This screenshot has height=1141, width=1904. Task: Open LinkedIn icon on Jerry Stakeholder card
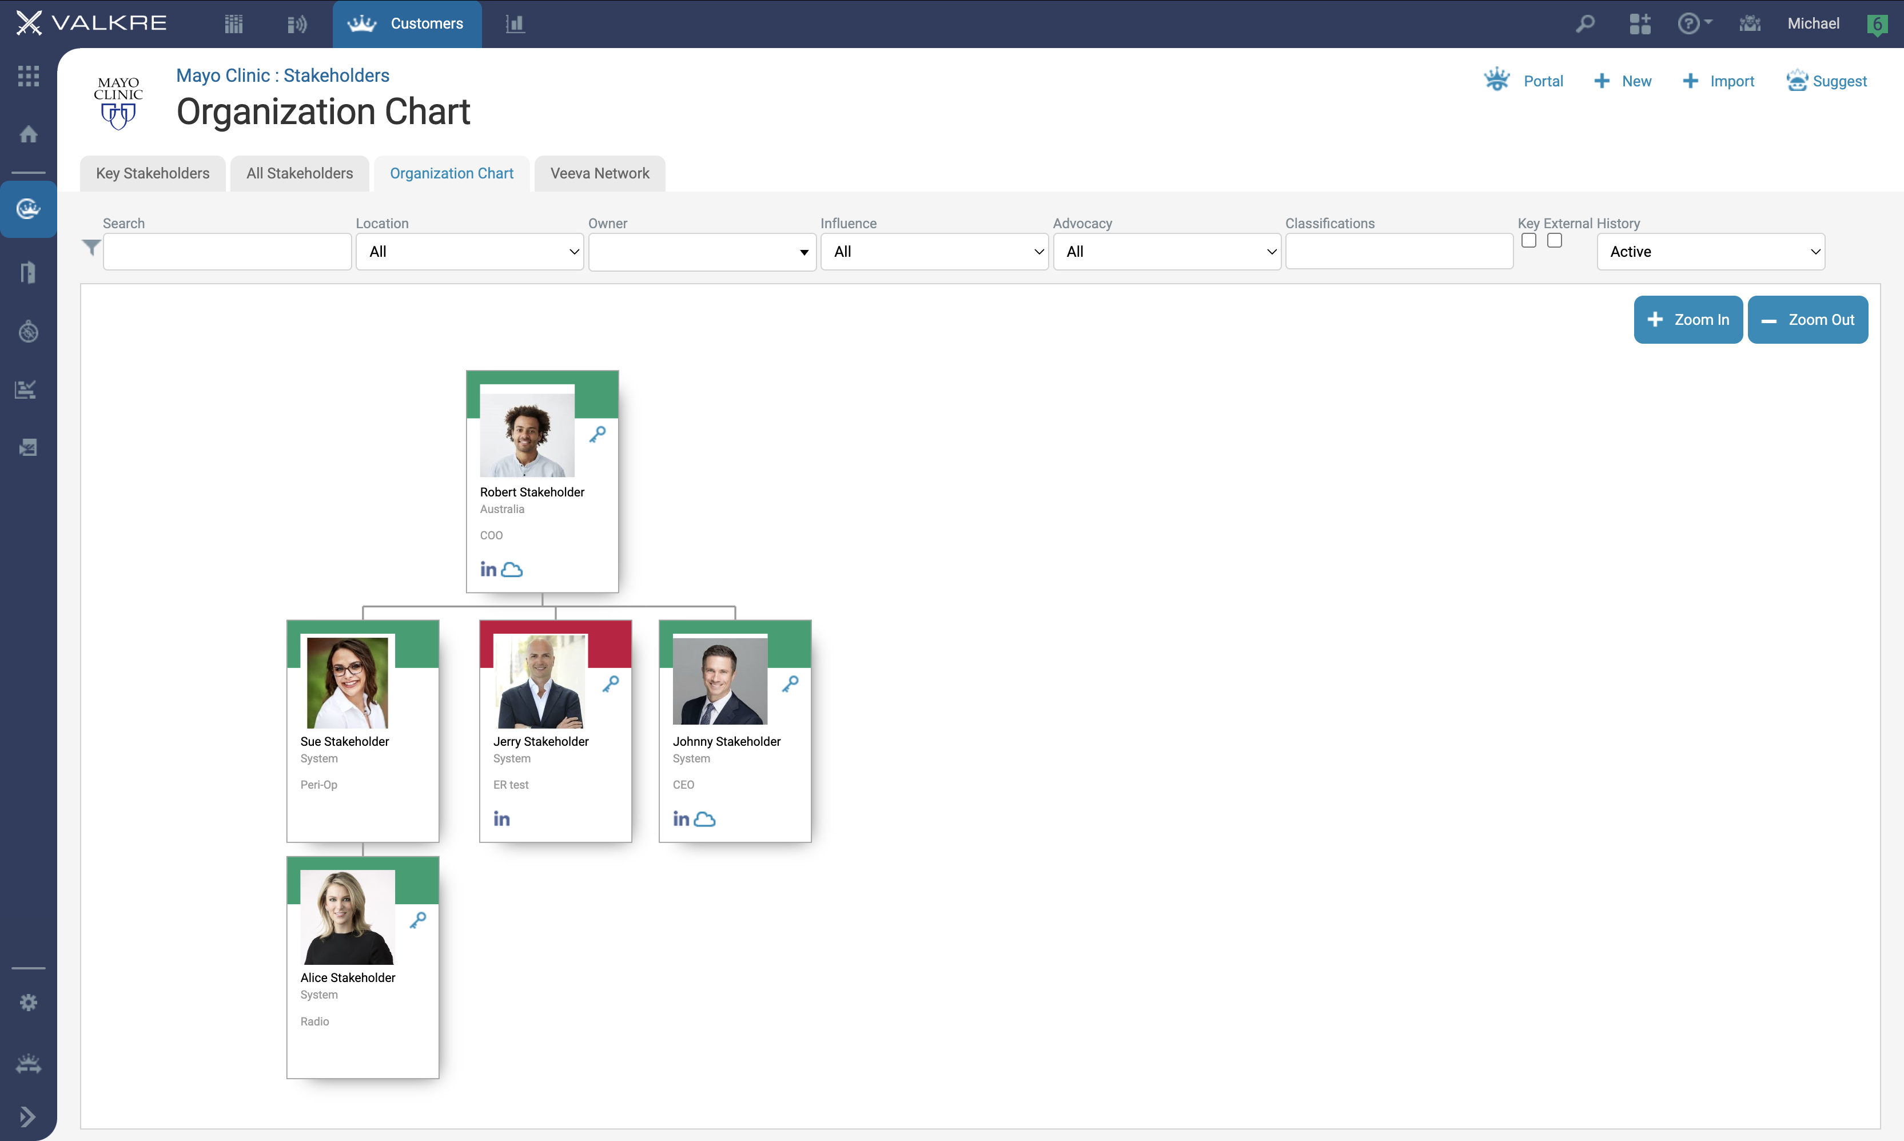(x=502, y=819)
